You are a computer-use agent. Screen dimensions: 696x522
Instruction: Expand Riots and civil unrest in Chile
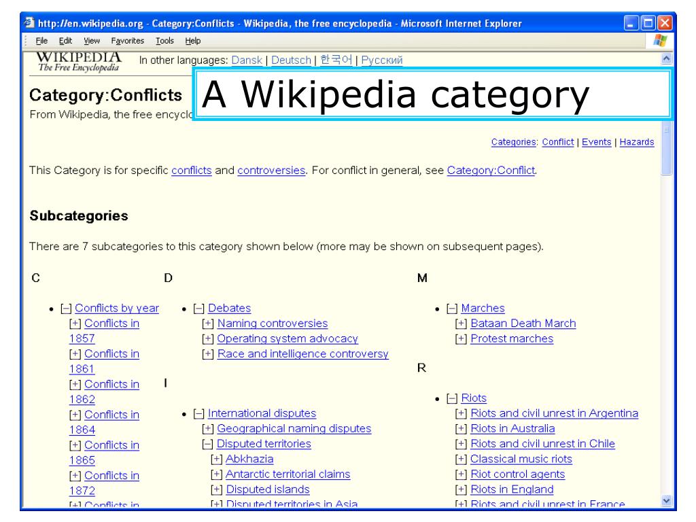coord(462,444)
